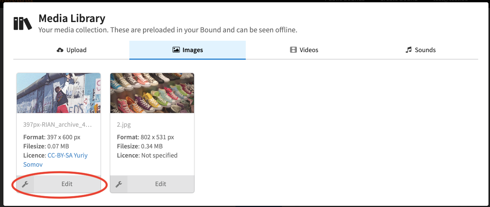Click the cloud upload icon

(60, 50)
